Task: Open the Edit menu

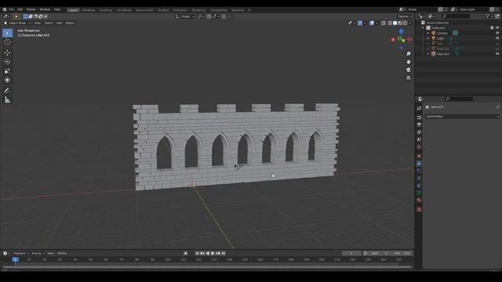Action: (x=20, y=9)
